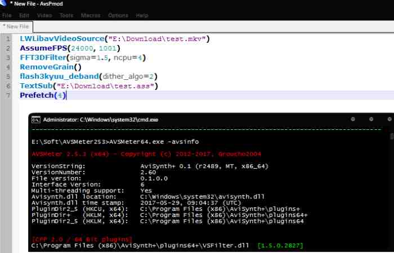Click the PluginDir+ (HKLM, x64) path

224,215
